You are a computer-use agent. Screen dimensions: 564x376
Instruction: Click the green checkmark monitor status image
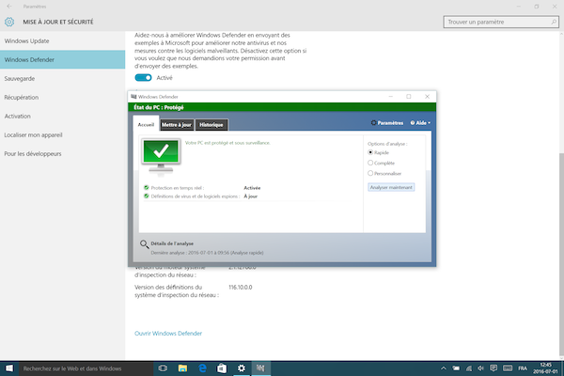[x=161, y=156]
